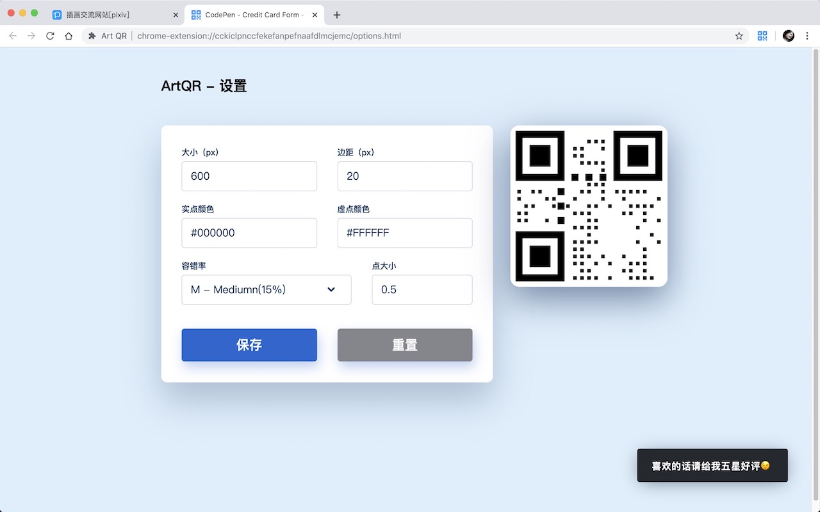Click the 重置 reset button
The image size is (820, 512).
(405, 345)
